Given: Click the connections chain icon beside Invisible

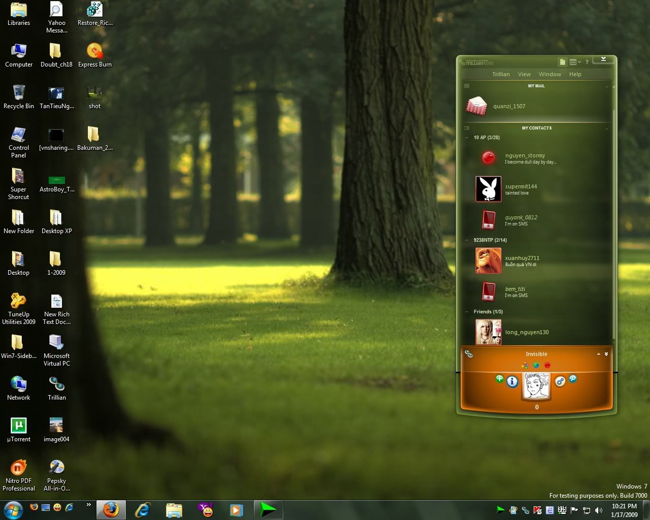Looking at the screenshot, I should (469, 354).
